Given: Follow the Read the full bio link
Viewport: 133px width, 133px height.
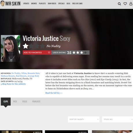Looking at the screenshot, I should tap(54, 93).
